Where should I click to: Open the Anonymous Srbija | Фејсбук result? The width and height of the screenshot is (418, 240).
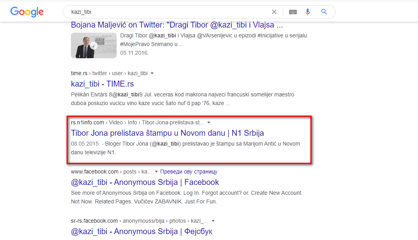click(x=141, y=231)
